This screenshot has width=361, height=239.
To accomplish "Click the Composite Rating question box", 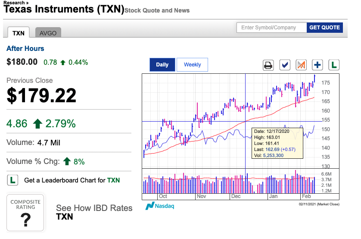I will [25, 213].
